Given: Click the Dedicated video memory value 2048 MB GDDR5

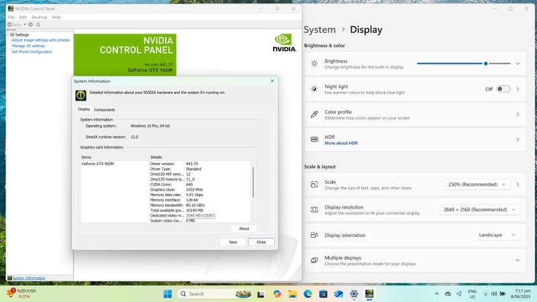Looking at the screenshot, I should 200,215.
